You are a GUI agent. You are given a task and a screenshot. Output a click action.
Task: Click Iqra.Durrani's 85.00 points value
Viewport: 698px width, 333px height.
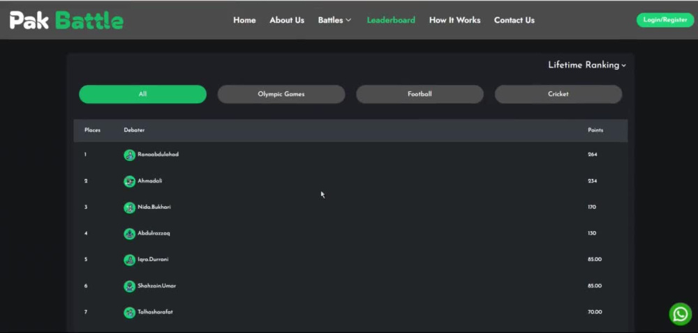pos(595,259)
